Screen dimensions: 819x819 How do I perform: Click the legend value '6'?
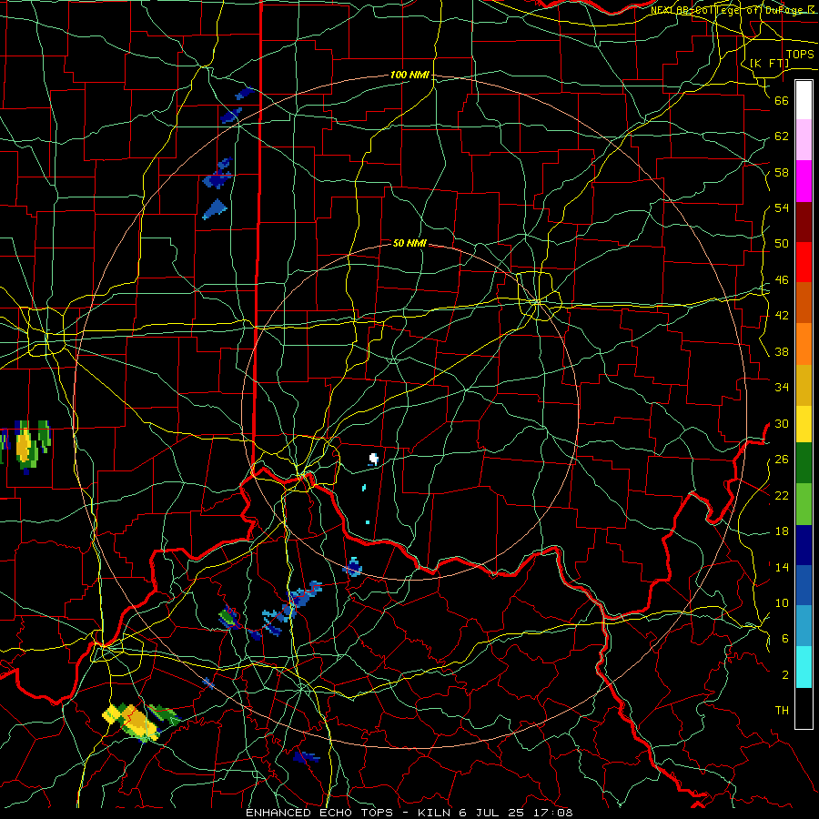[x=785, y=639]
